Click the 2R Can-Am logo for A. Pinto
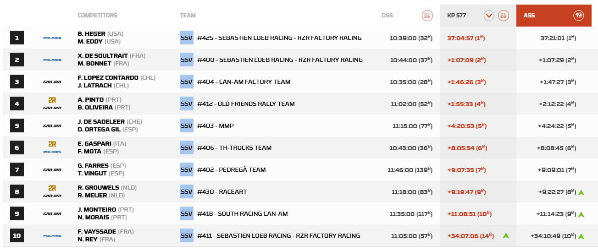 pyautogui.click(x=52, y=104)
